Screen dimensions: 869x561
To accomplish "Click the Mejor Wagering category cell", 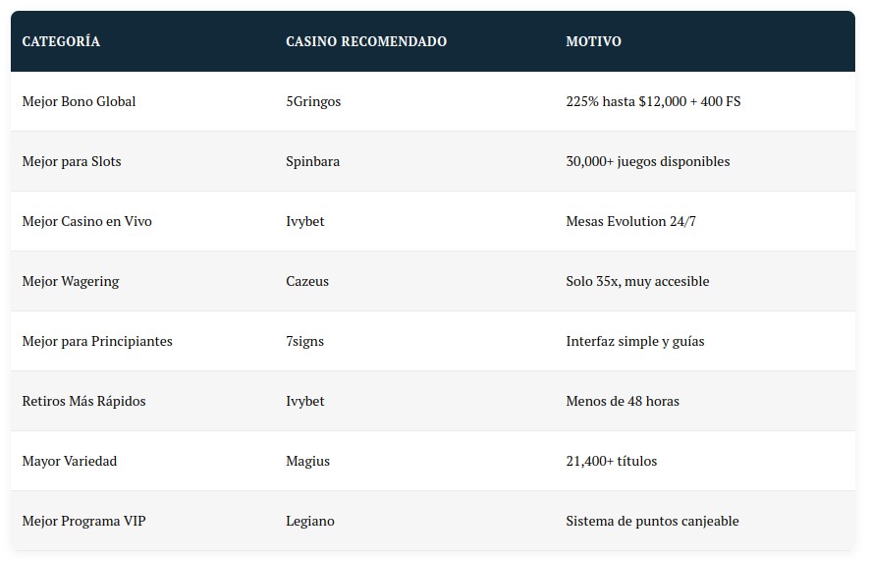I will [71, 281].
